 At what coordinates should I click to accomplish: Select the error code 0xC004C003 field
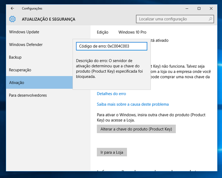tap(112, 46)
